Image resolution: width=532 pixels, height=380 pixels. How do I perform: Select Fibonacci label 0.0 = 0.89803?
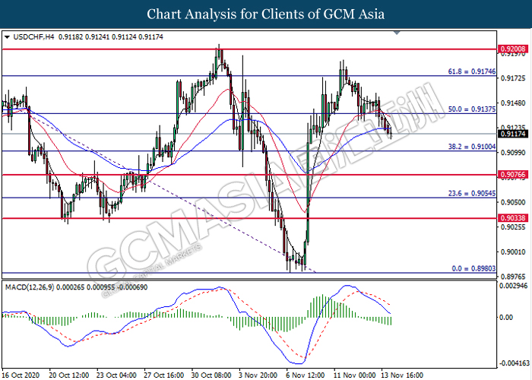[473, 268]
